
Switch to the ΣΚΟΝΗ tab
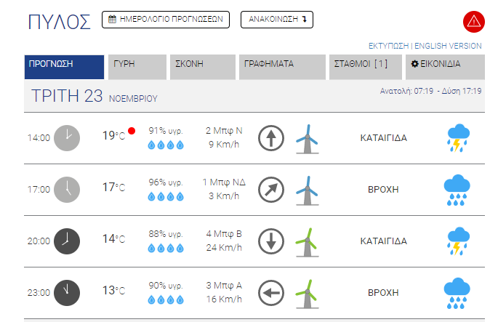point(203,67)
